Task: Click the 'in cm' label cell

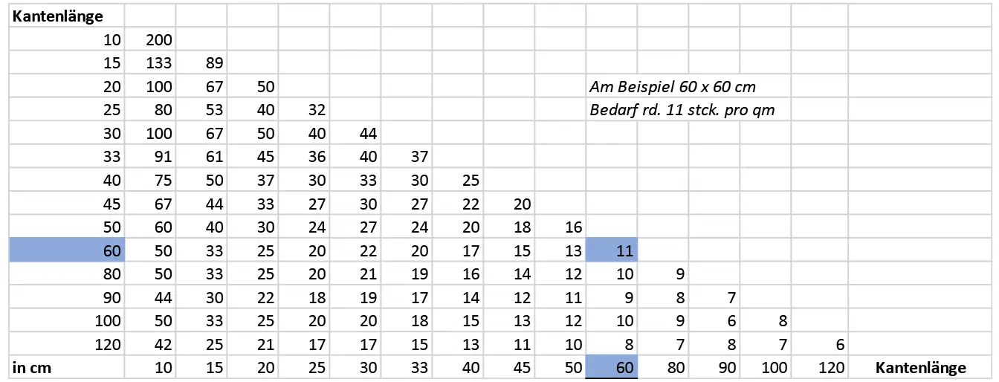Action: [67, 367]
